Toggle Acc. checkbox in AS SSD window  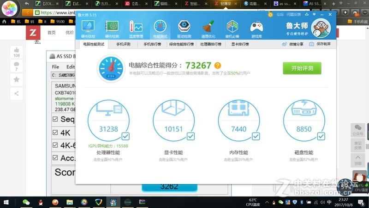[x=55, y=157]
